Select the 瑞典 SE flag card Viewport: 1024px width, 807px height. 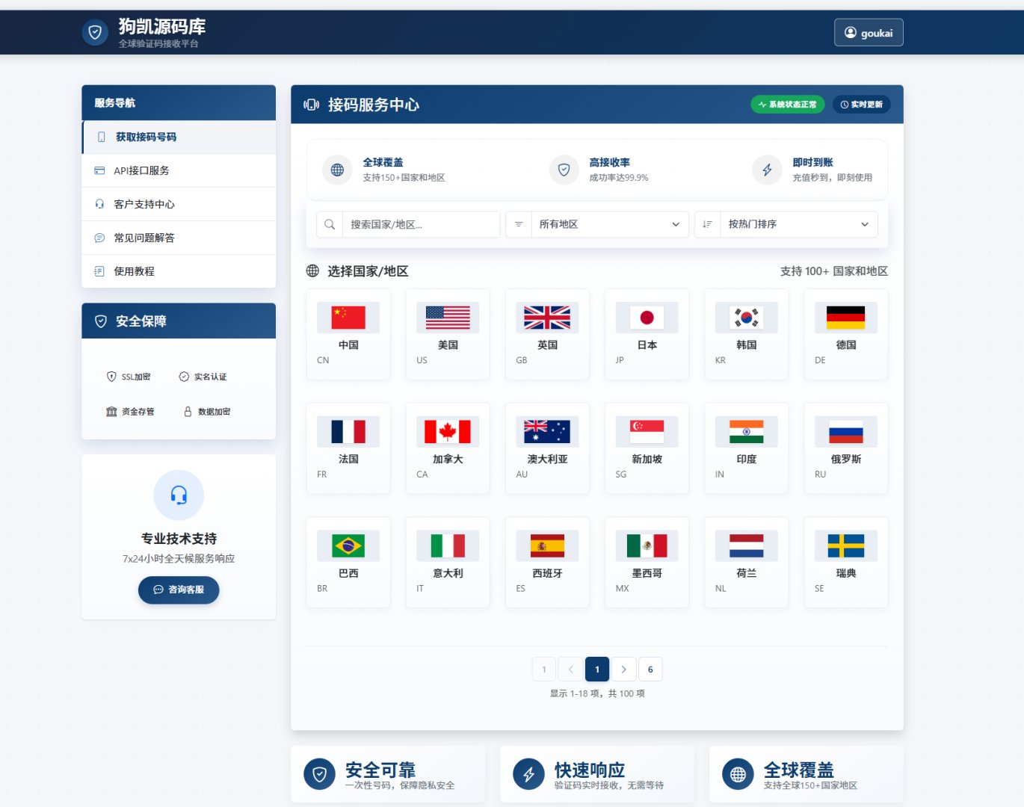[x=846, y=563]
